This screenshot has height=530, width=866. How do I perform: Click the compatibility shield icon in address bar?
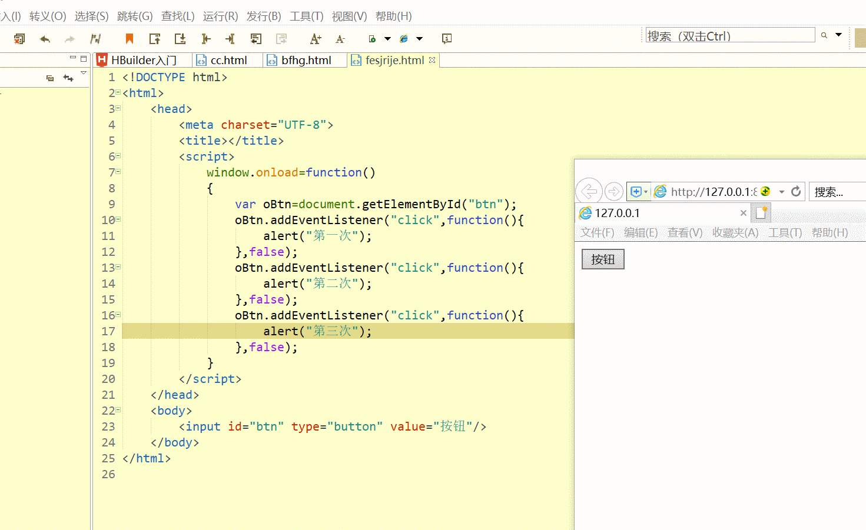tap(636, 192)
